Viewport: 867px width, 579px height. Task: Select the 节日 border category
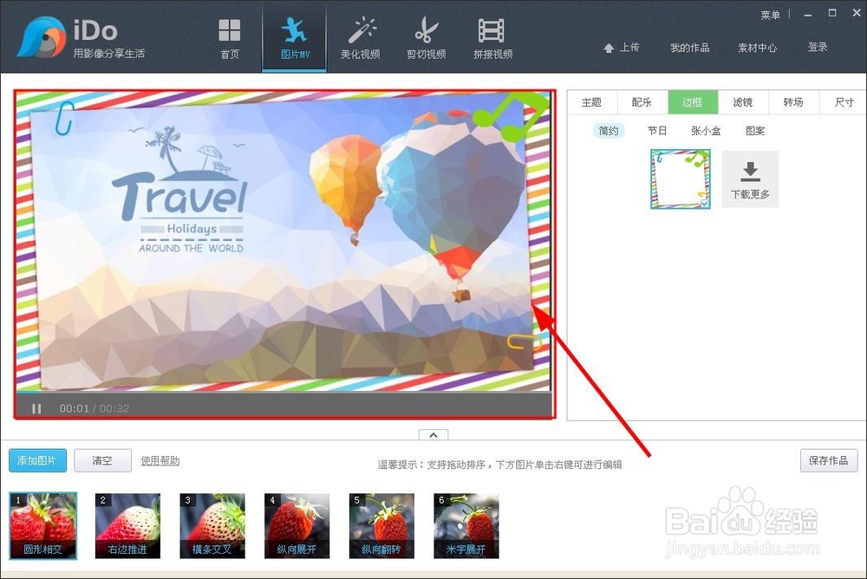(x=657, y=131)
